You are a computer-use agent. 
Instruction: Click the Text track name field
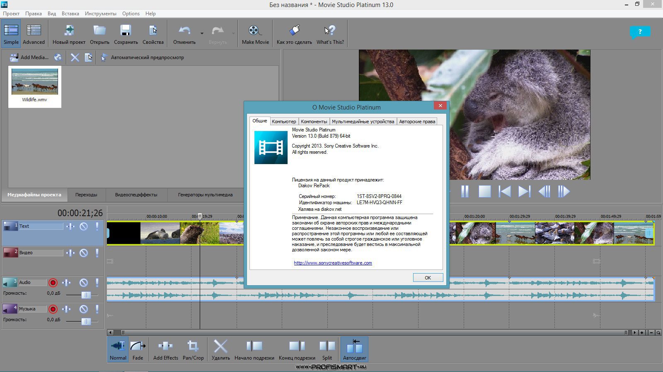(41, 226)
